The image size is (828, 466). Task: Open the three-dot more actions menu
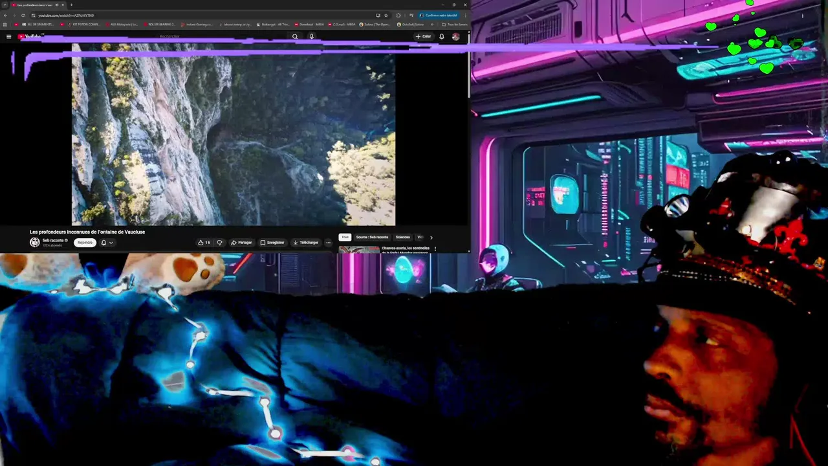click(x=328, y=243)
